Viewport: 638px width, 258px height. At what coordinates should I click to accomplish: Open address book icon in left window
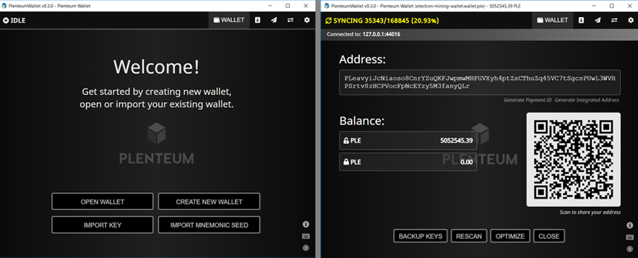tap(257, 20)
